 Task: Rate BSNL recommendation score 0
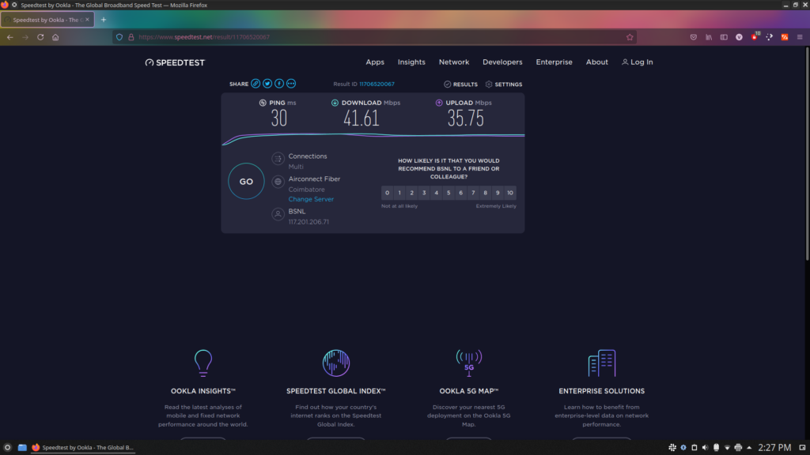[387, 193]
